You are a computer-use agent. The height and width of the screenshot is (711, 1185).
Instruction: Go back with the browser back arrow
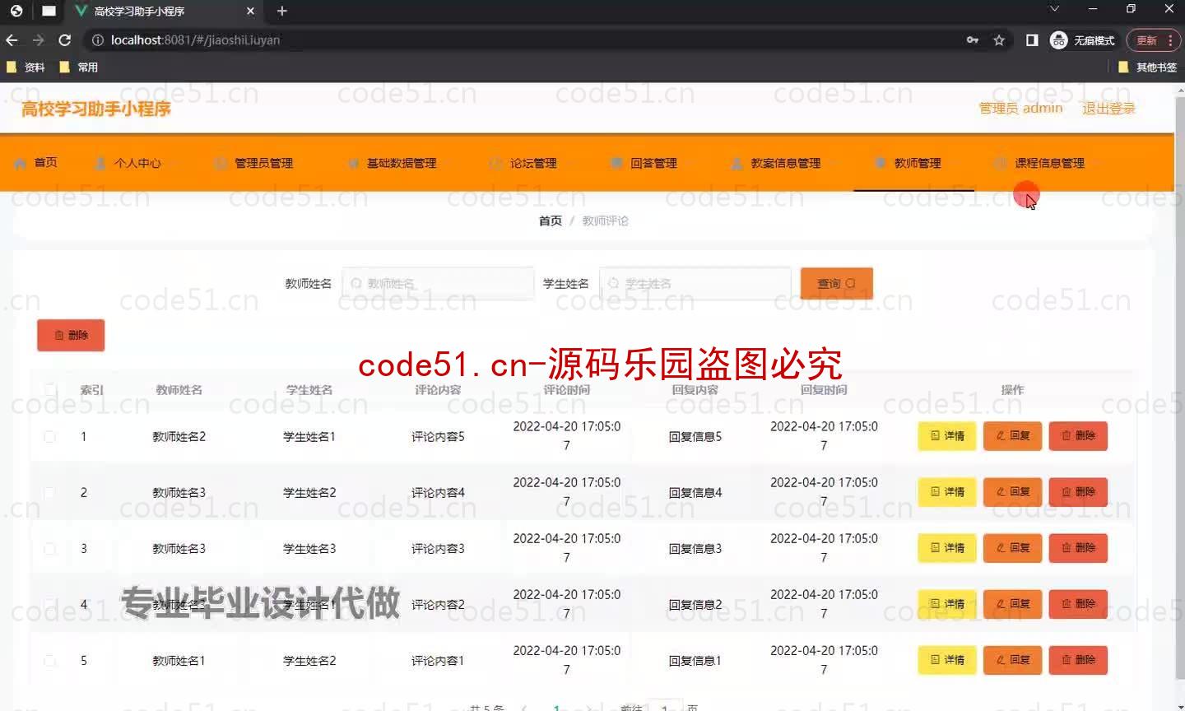(12, 39)
